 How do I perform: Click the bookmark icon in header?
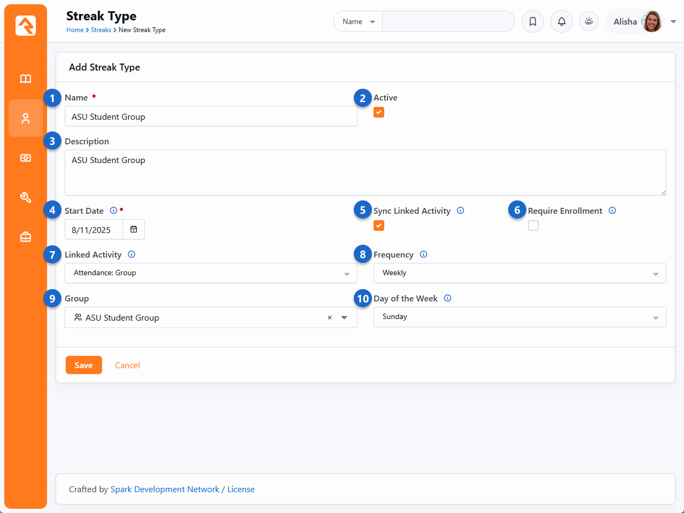click(533, 21)
